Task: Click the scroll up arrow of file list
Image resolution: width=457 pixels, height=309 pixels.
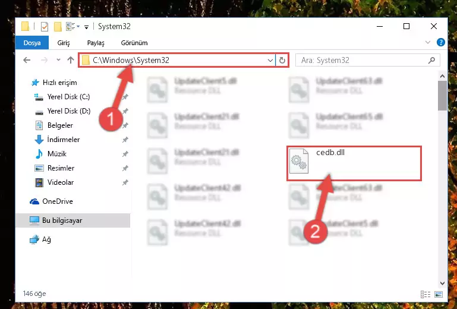Action: click(442, 77)
